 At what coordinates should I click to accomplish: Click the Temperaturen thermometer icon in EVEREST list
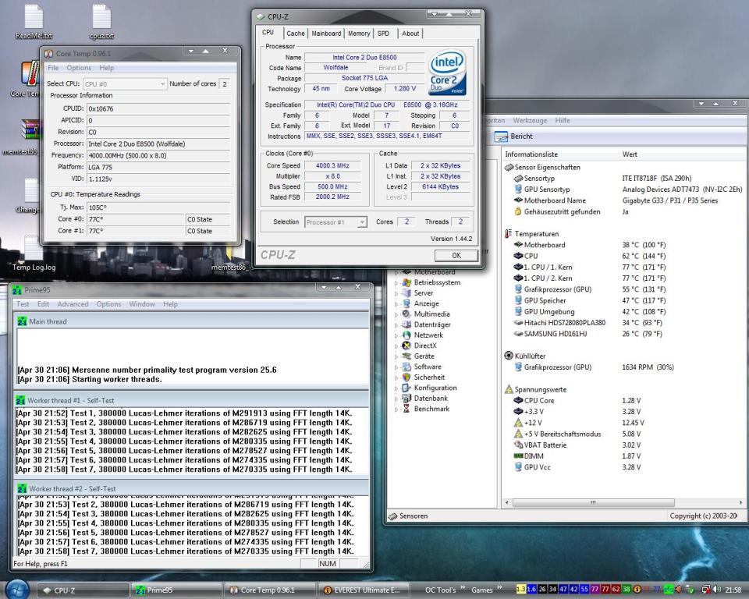pyautogui.click(x=508, y=233)
